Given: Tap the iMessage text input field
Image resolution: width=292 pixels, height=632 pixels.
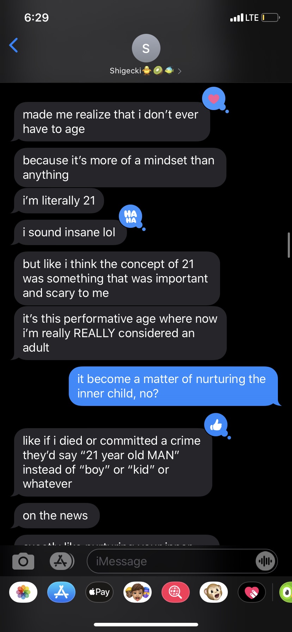Looking at the screenshot, I should coord(169,561).
